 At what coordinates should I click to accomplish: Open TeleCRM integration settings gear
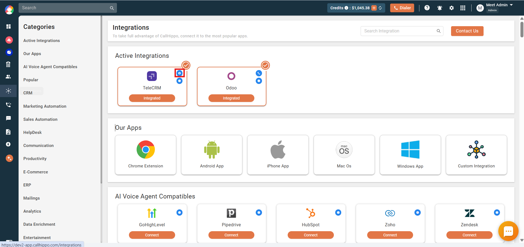[179, 73]
